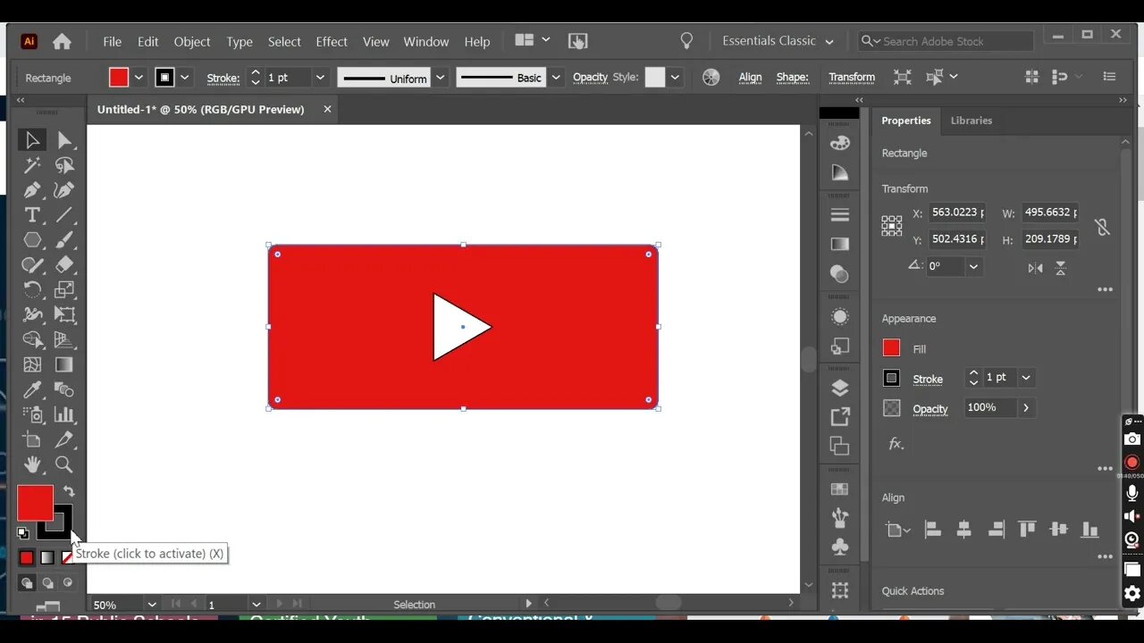
Task: Select the Polygon shape tool
Action: point(32,240)
